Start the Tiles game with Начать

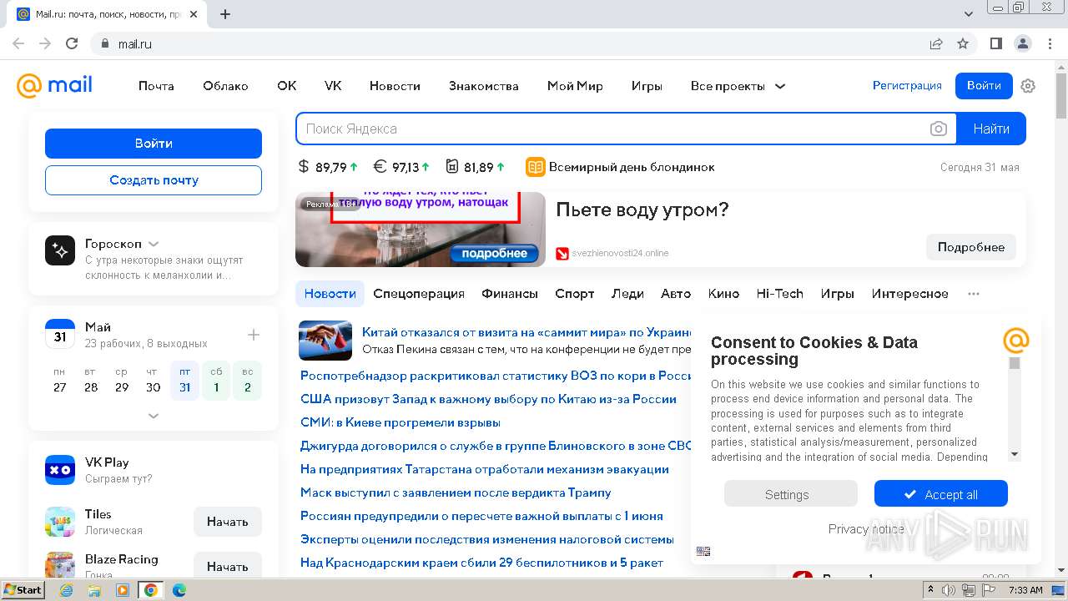(x=228, y=522)
